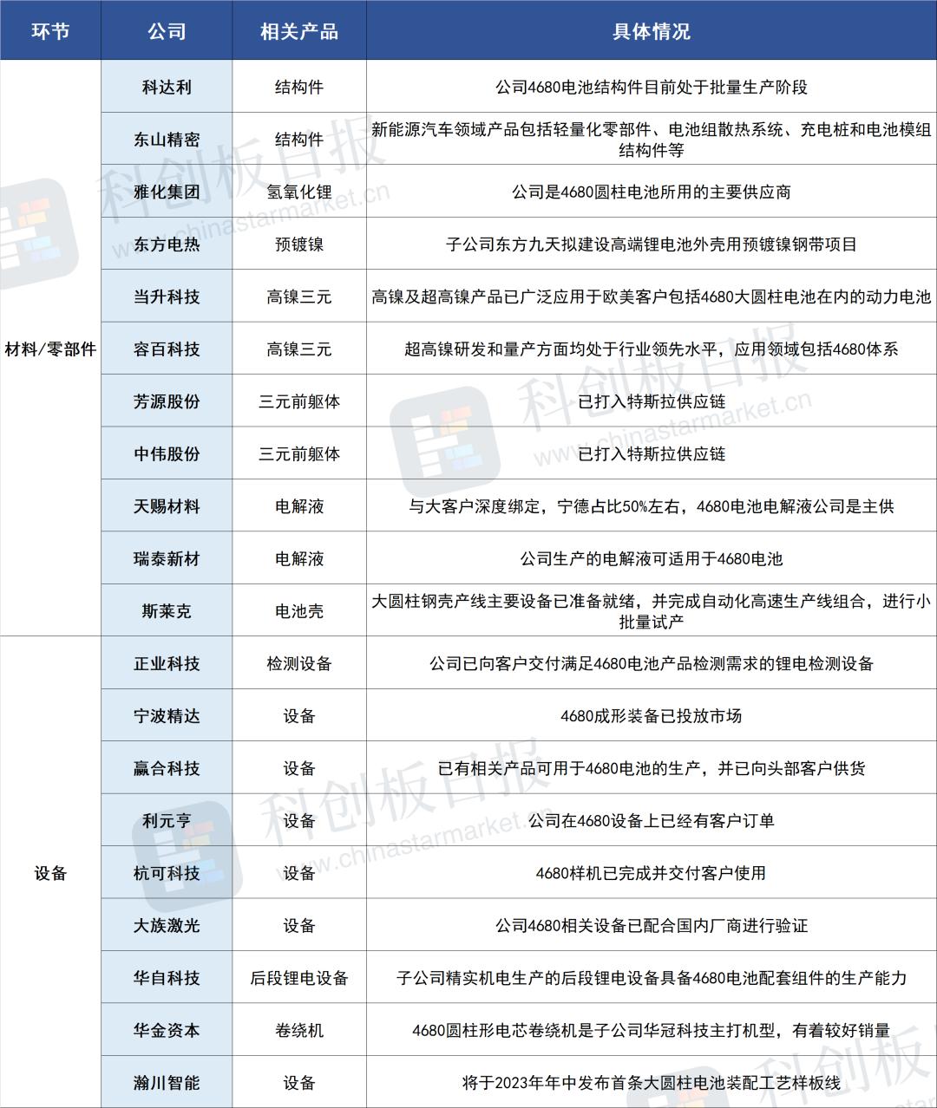Click company name 当升科技
This screenshot has height=1108, width=937.
point(167,297)
